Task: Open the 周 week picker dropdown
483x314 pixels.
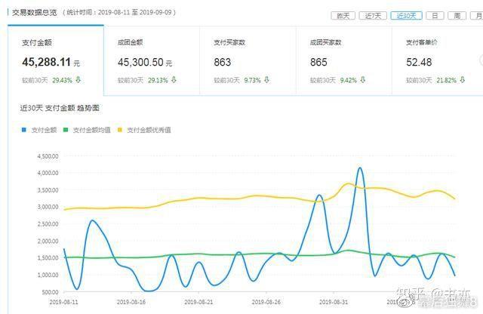Action: tap(457, 15)
